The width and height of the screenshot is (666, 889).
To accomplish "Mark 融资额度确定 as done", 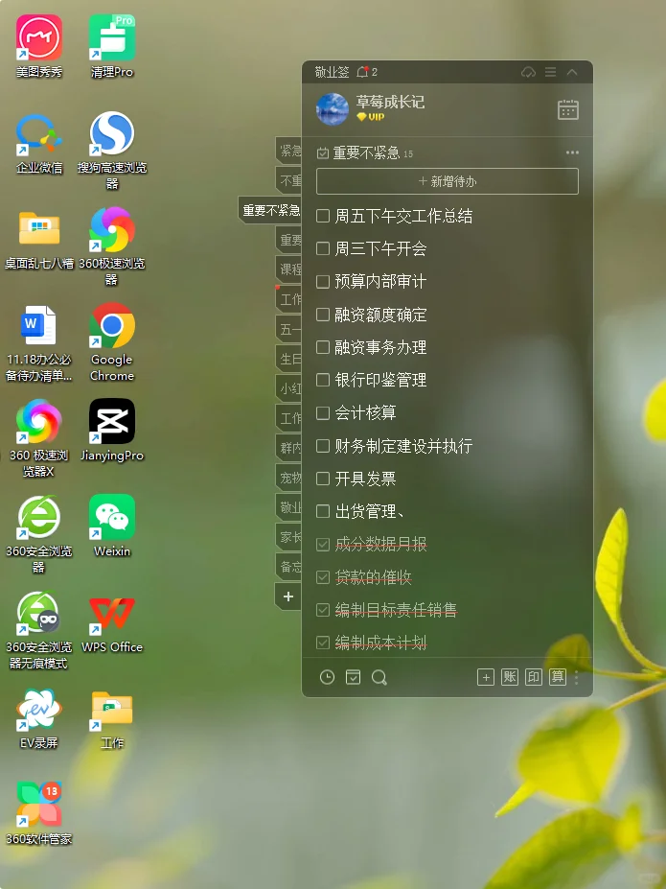I will click(x=323, y=315).
